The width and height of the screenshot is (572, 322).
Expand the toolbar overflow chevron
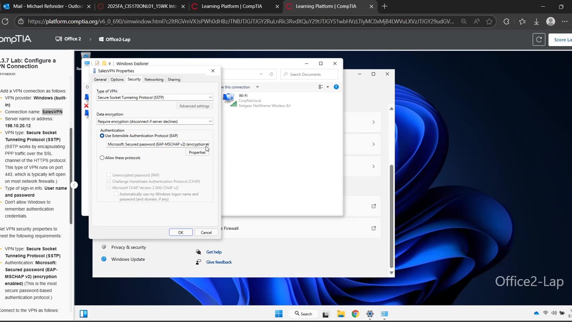(257, 87)
